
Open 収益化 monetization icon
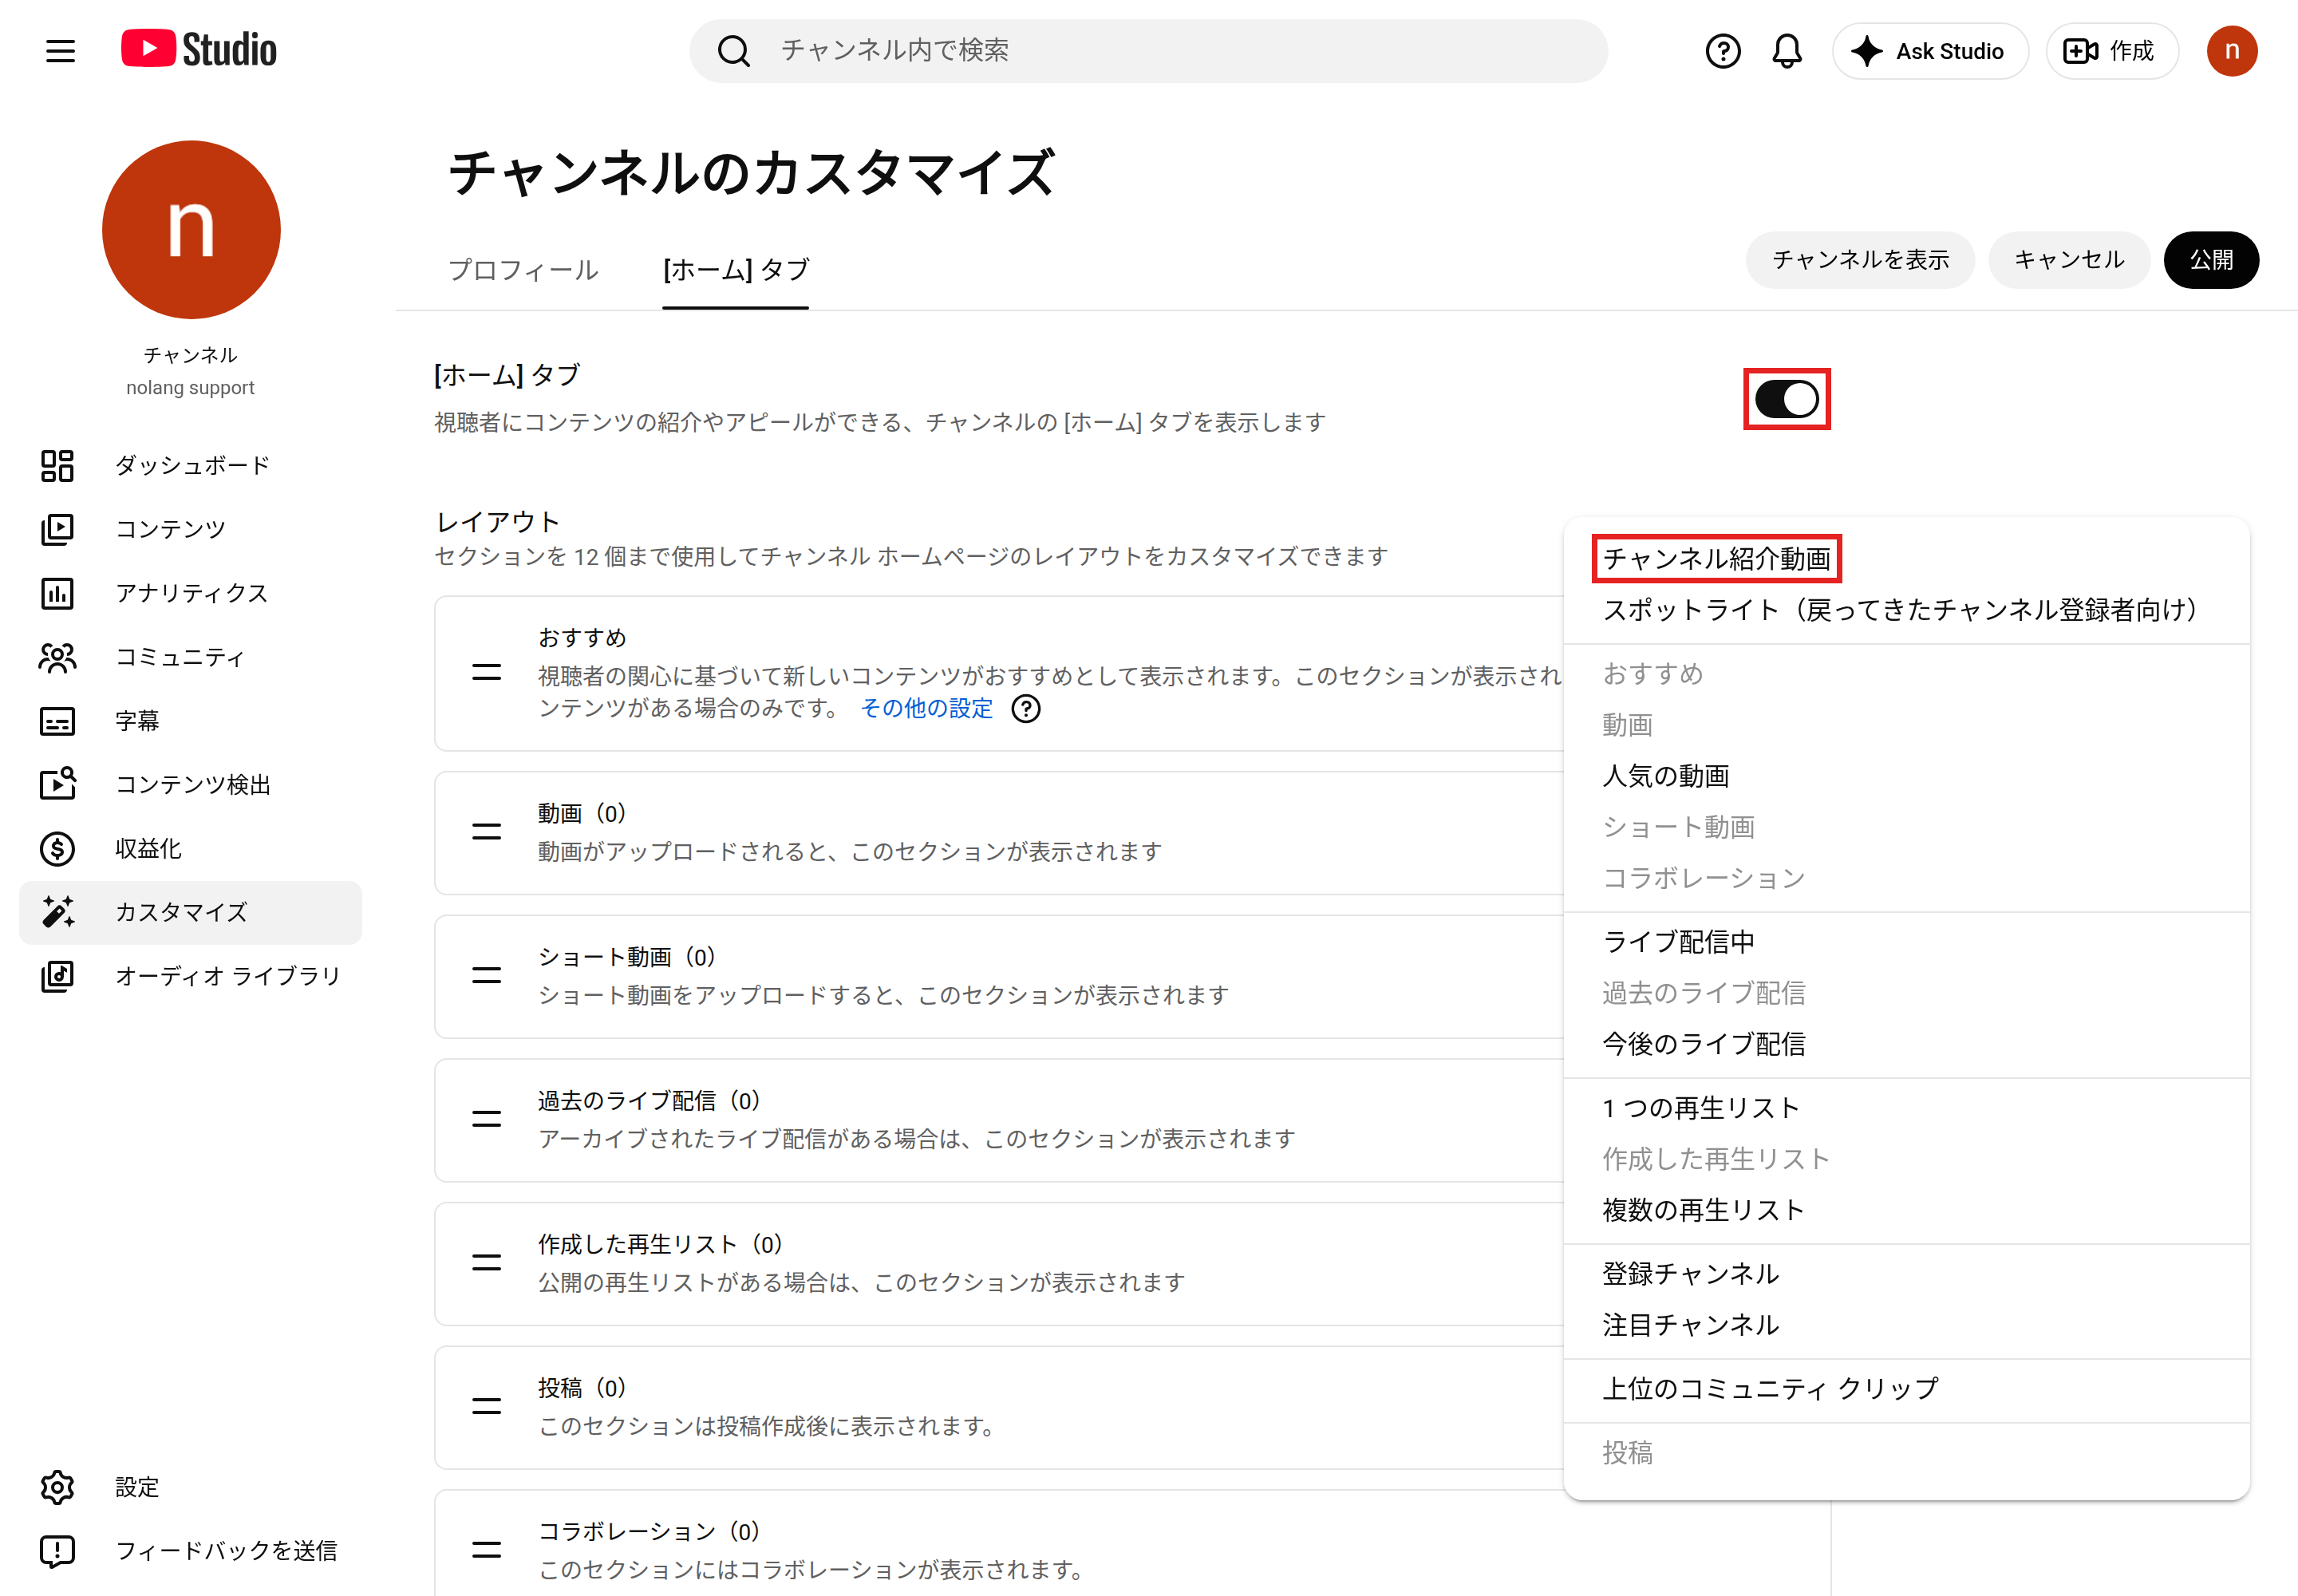click(57, 848)
